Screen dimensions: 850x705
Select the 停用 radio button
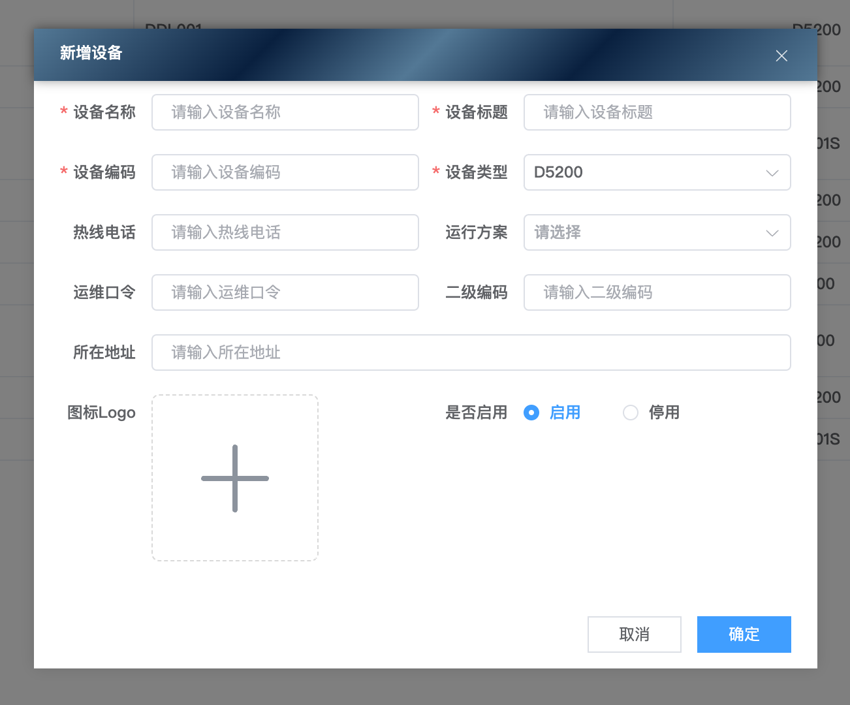coord(631,413)
